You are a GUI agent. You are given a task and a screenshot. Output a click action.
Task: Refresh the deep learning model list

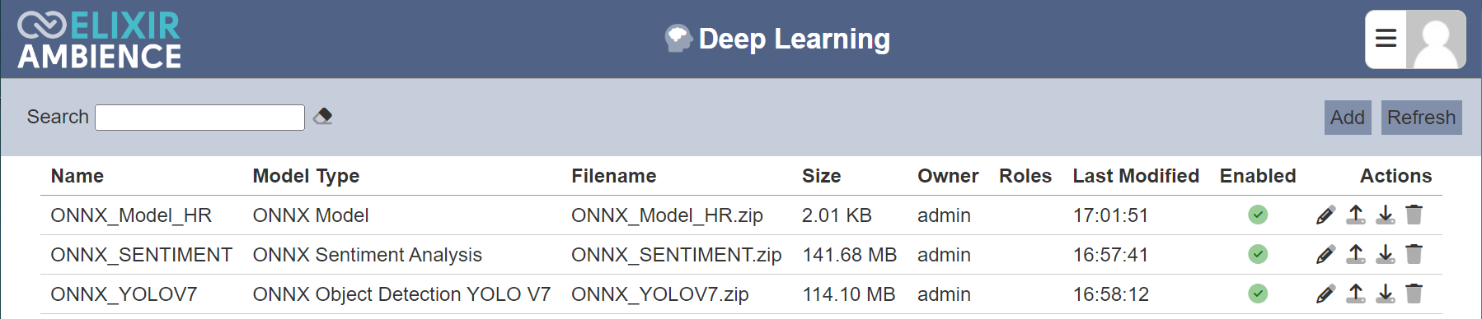tap(1422, 118)
